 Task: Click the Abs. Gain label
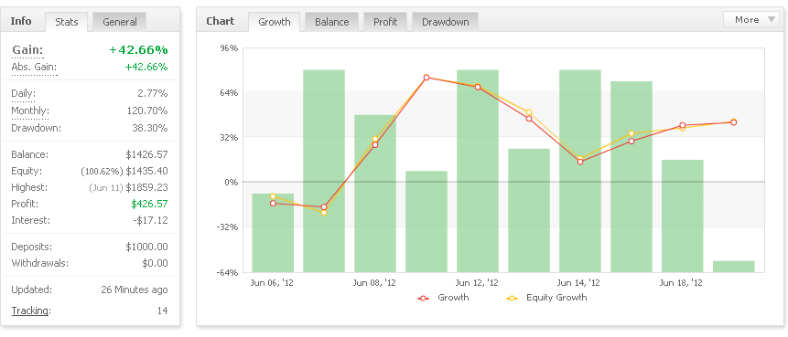pyautogui.click(x=34, y=68)
